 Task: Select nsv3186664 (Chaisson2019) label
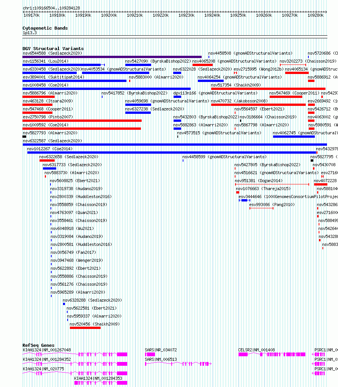tap(269, 117)
